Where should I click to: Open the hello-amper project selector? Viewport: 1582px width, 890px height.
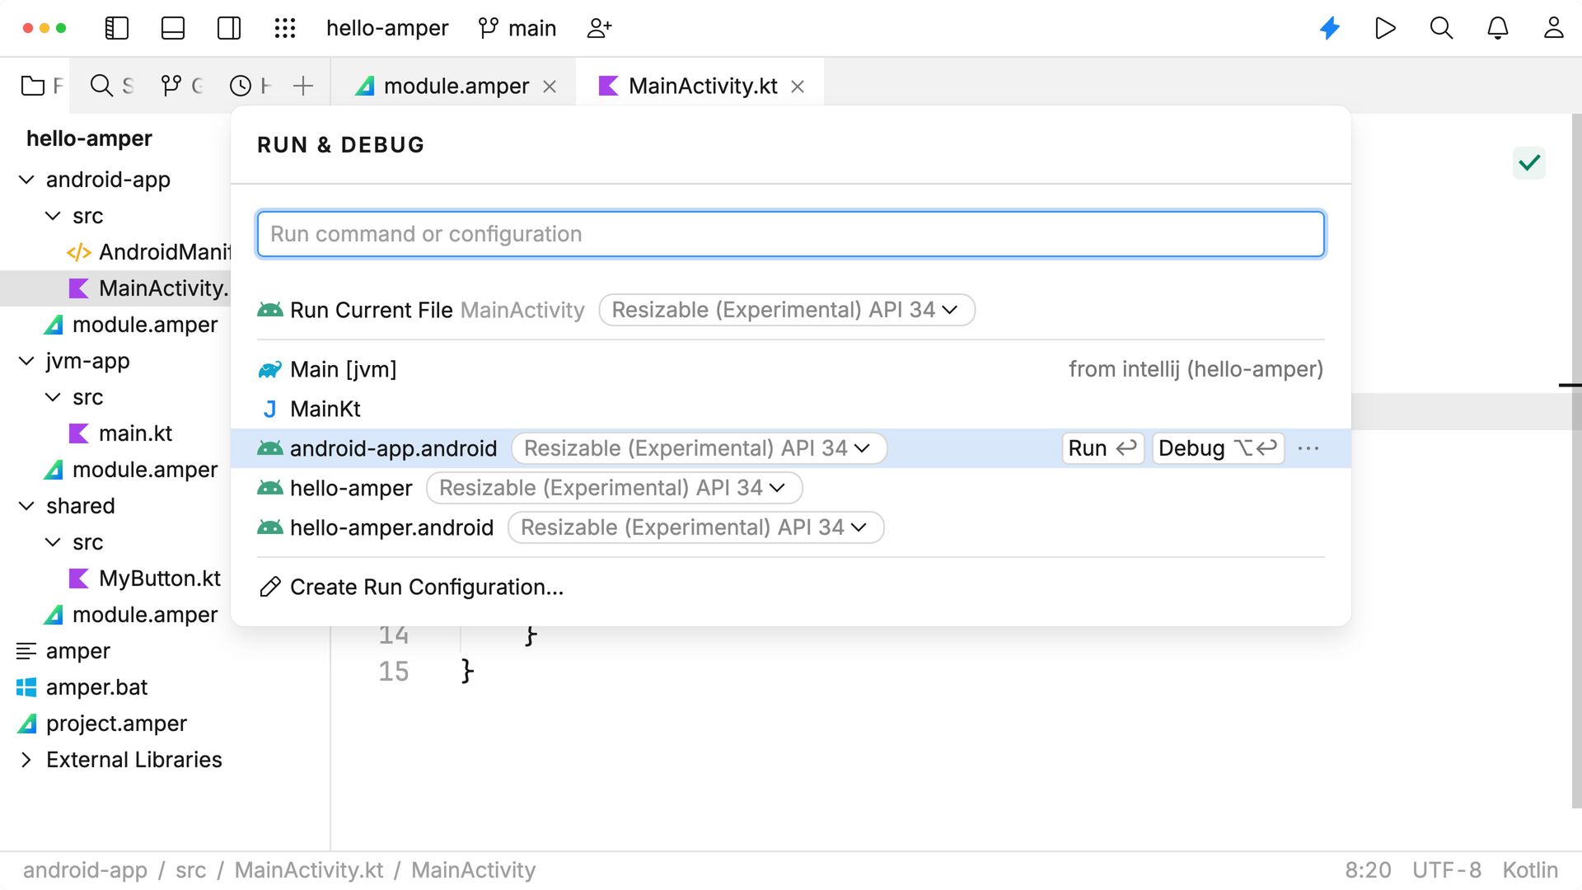coord(387,28)
